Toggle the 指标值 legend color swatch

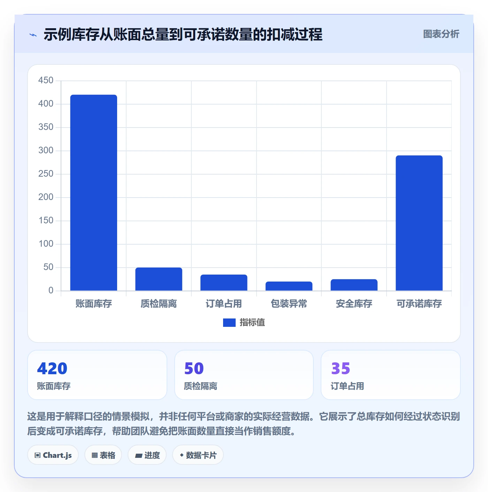pos(229,323)
